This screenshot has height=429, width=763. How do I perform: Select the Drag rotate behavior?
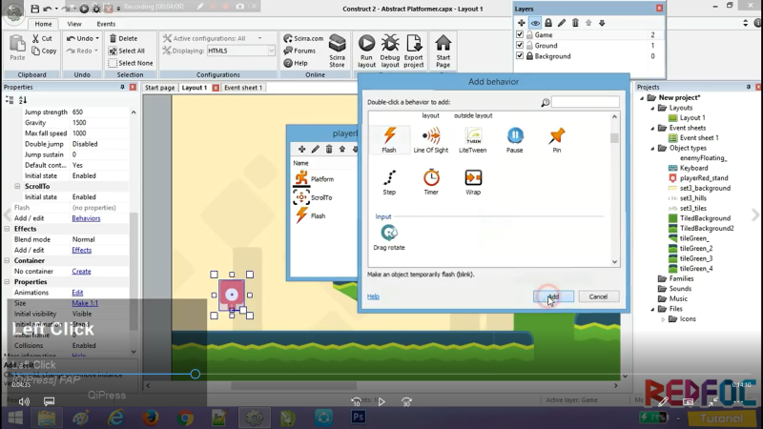[389, 237]
